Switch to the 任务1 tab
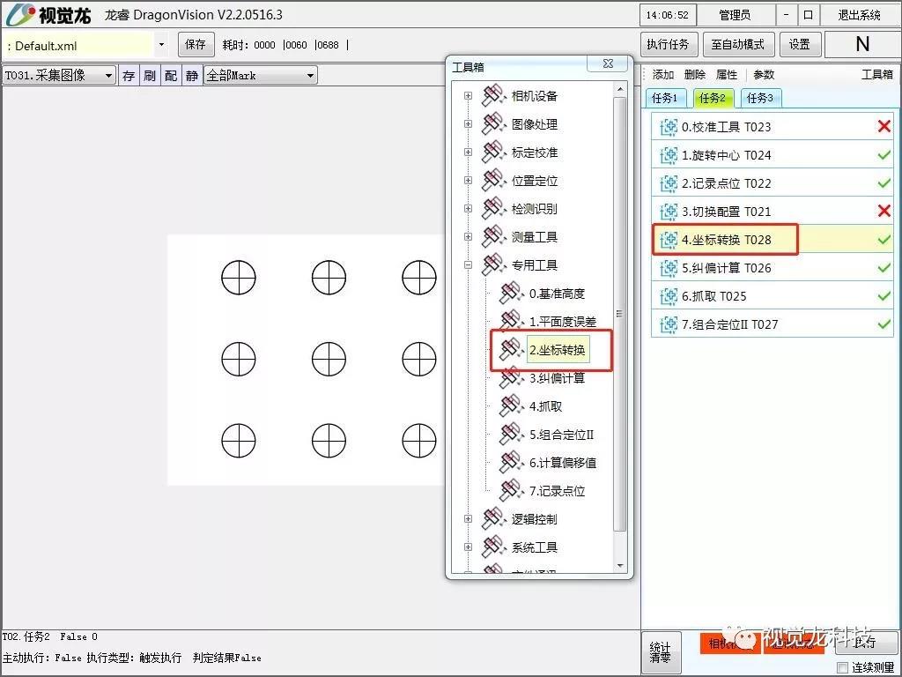This screenshot has width=902, height=677. coord(664,98)
